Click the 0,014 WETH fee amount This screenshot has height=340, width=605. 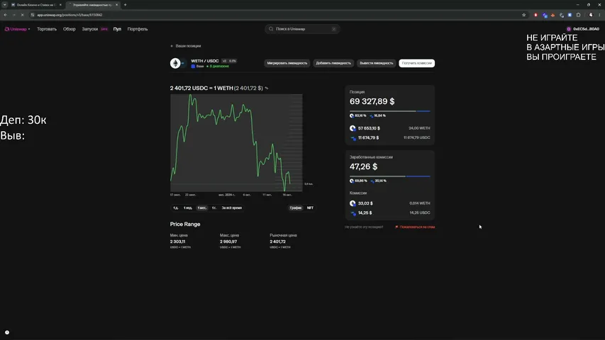click(420, 203)
